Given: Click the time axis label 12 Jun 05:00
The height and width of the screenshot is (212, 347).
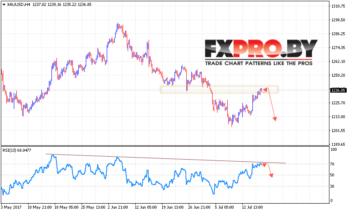Looking at the screenshot, I should point(146,207).
